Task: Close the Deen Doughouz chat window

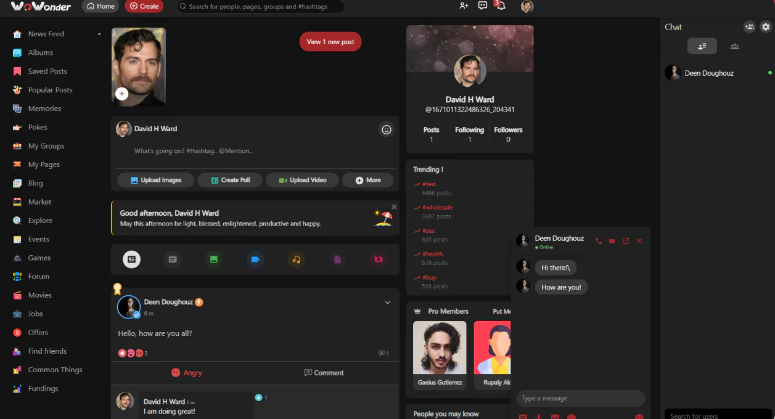Action: pyautogui.click(x=639, y=241)
